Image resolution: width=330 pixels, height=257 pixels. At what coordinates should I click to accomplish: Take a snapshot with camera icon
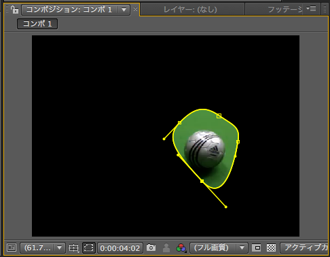[151, 247]
